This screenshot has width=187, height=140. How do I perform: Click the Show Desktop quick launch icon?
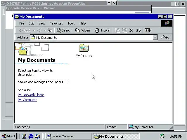[24, 136]
